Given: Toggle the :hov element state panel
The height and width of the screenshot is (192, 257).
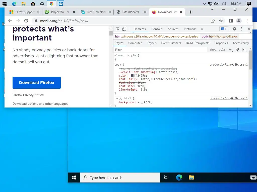Looking at the screenshot, I should (x=213, y=50).
